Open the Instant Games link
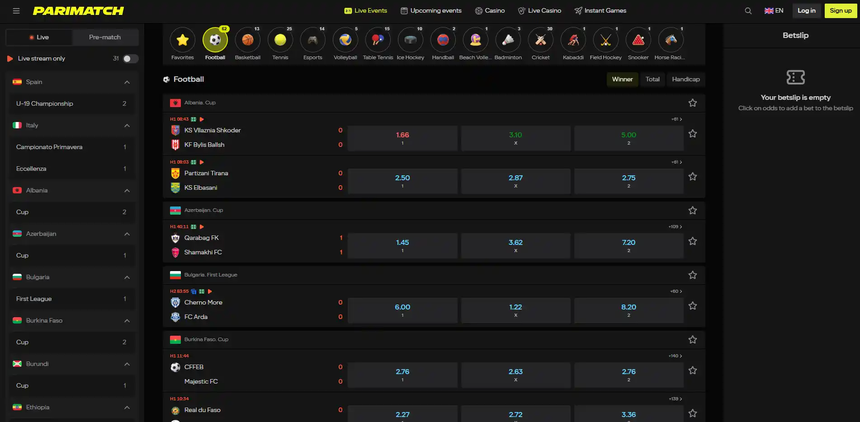Image resolution: width=860 pixels, height=422 pixels. (600, 11)
